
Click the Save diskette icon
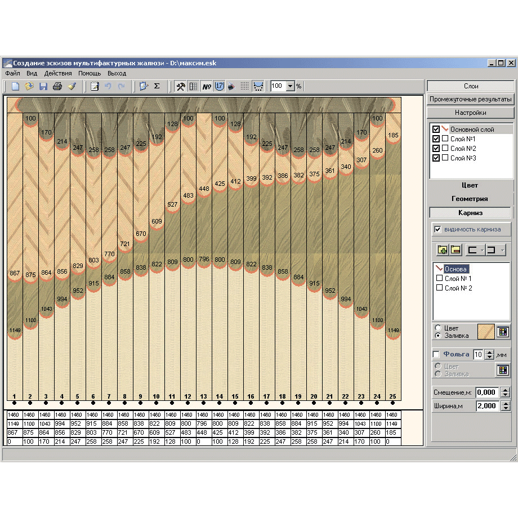pos(43,87)
